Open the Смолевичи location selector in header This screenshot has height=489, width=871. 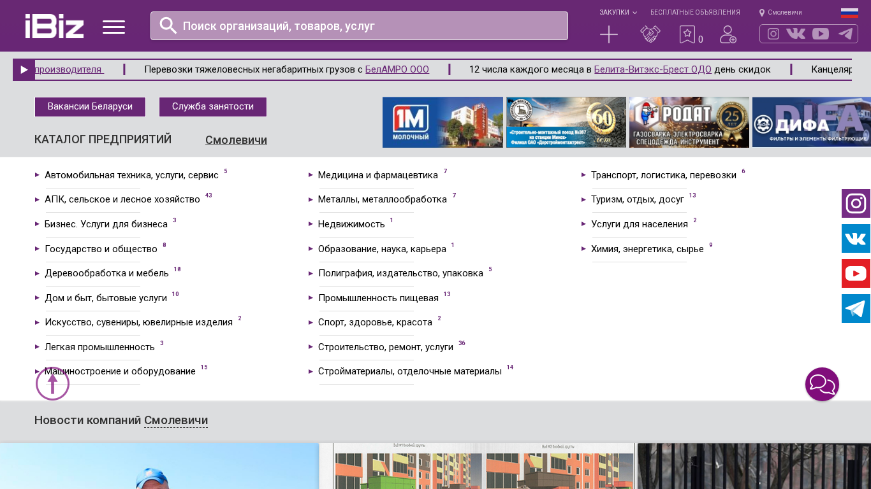780,13
